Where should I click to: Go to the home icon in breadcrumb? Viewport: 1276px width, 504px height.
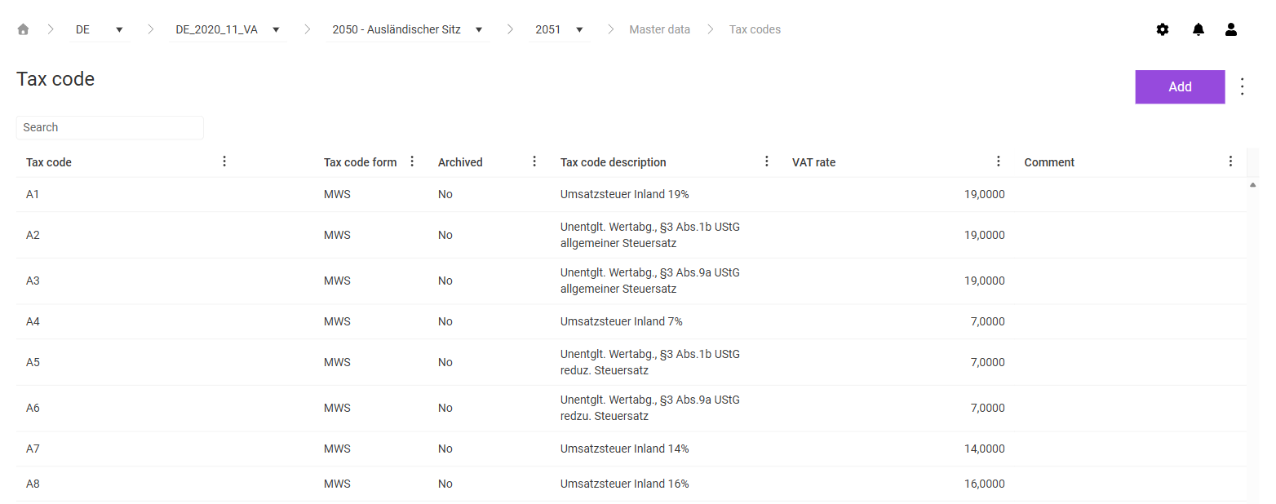point(23,29)
